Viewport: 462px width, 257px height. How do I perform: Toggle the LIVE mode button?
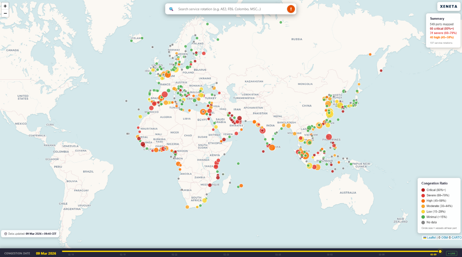point(452,253)
